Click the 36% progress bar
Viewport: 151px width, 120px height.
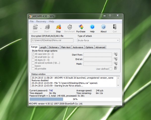75,99
